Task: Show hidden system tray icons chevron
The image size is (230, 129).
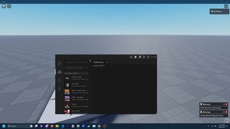Action: pos(208,126)
